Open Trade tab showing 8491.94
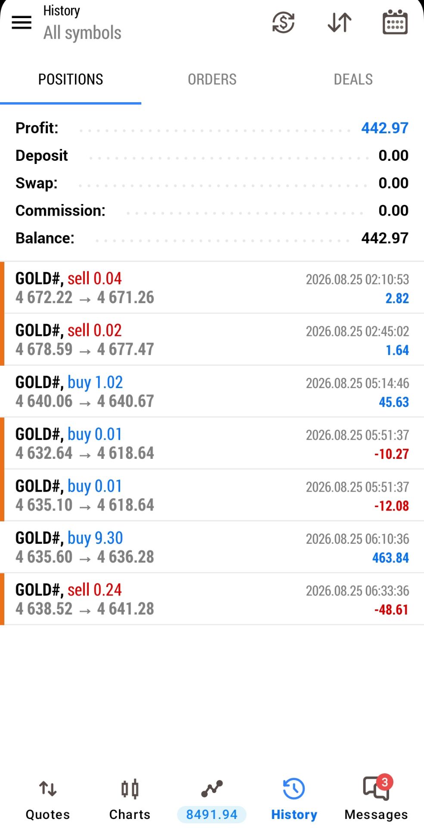This screenshot has height=828, width=424. tap(212, 800)
